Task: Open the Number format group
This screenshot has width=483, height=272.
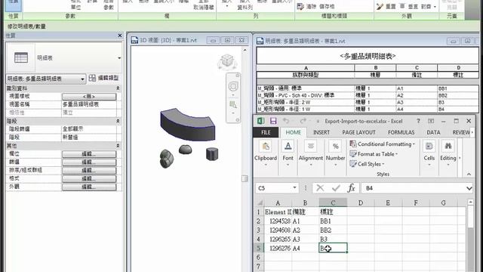Action: pyautogui.click(x=335, y=153)
